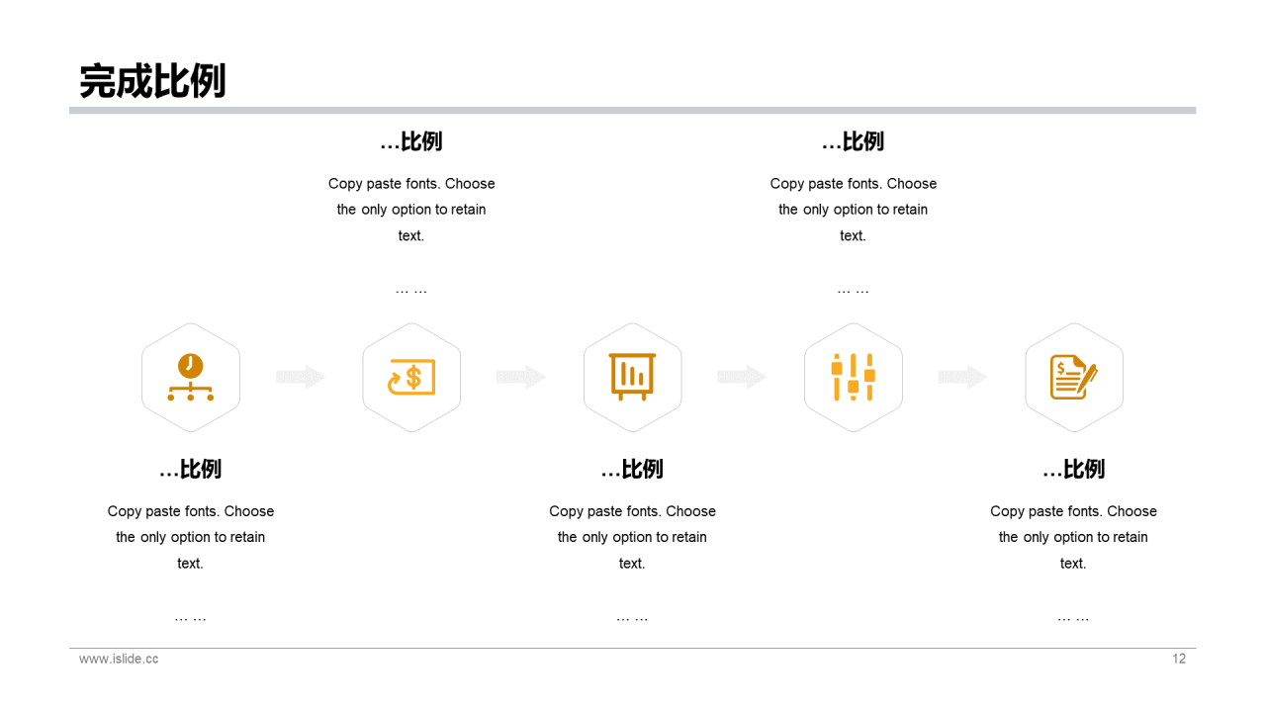Click the arrow after the sliders icon
The width and height of the screenshot is (1266, 712).
(x=963, y=377)
